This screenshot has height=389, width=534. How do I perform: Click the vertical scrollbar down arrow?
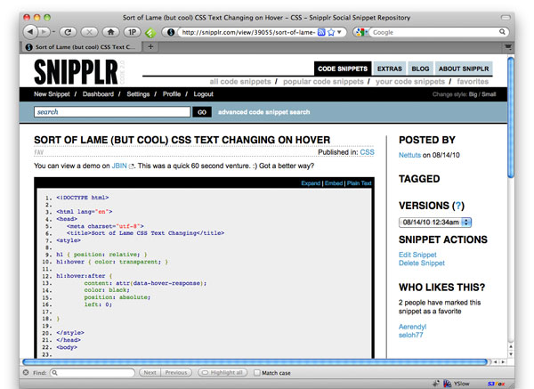(x=511, y=354)
